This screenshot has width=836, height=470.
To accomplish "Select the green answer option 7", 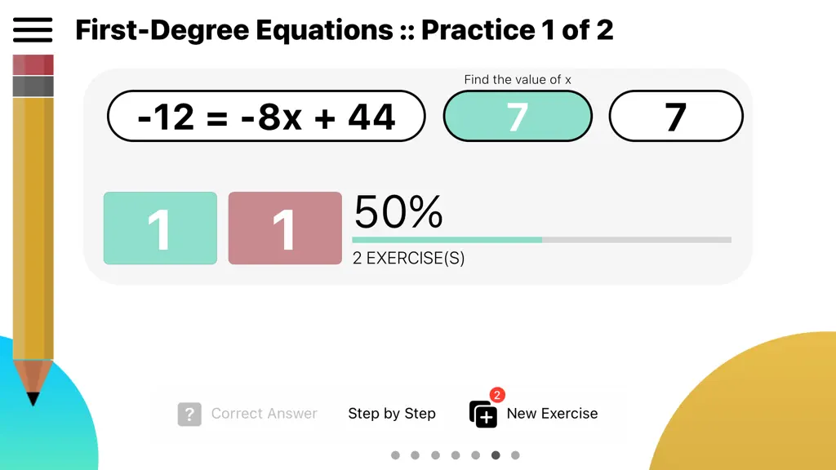I will pos(517,116).
